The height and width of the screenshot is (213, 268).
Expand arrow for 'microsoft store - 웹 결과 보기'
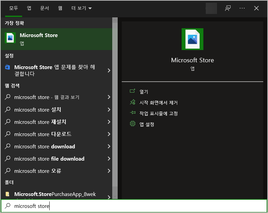pyautogui.click(x=109, y=97)
